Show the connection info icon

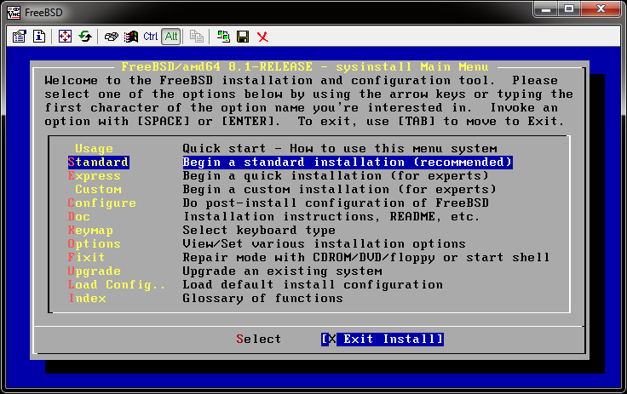pyautogui.click(x=39, y=37)
